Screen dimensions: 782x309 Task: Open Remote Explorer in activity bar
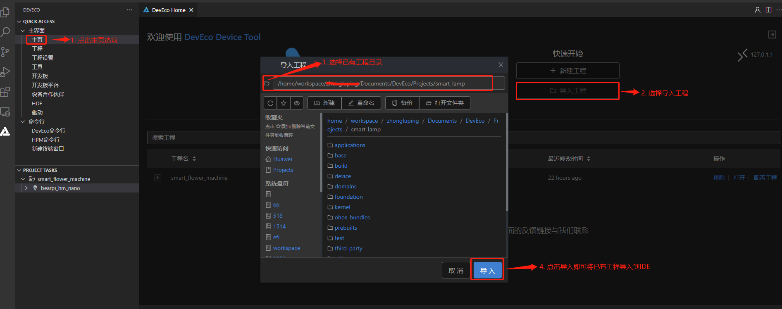tap(5, 112)
